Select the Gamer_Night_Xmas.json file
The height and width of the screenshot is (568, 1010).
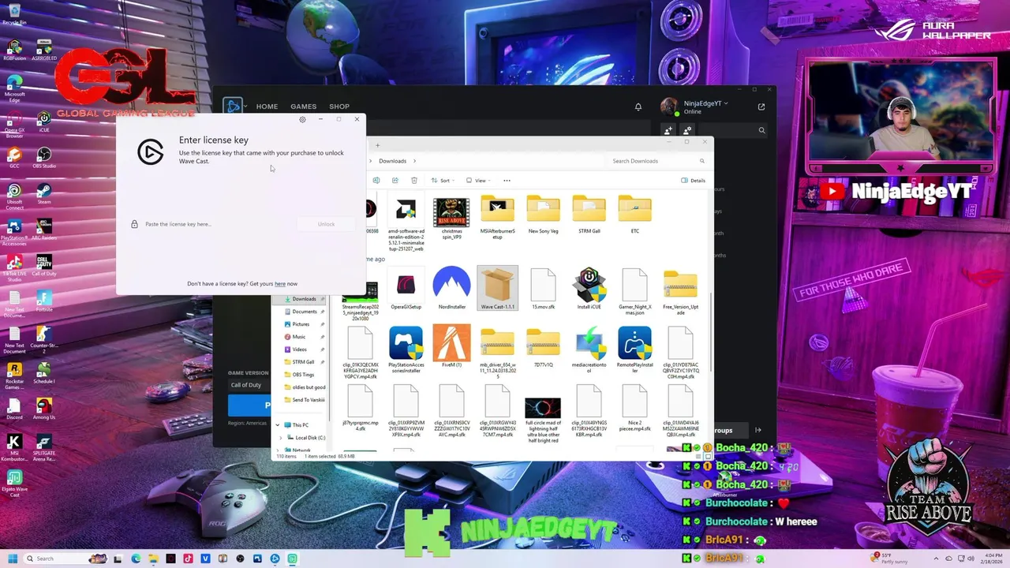click(x=635, y=292)
